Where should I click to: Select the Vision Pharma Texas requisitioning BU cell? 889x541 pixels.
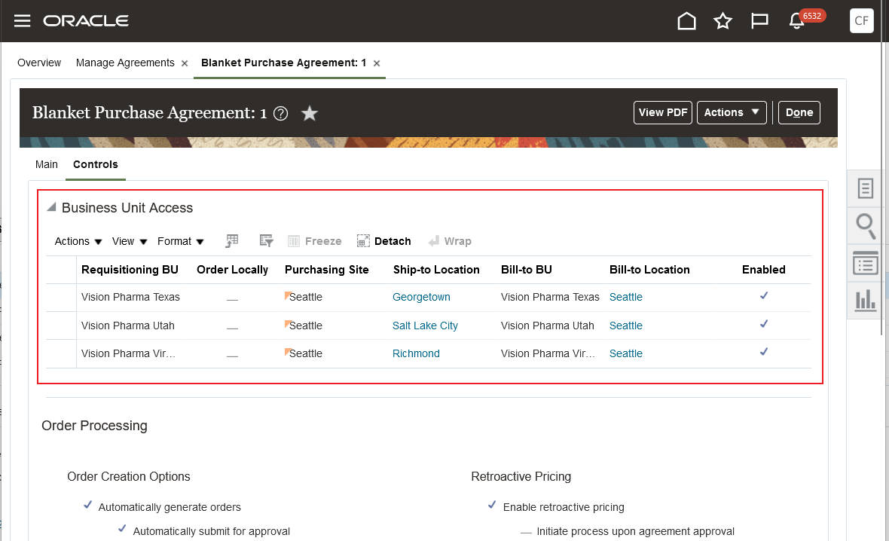point(130,297)
